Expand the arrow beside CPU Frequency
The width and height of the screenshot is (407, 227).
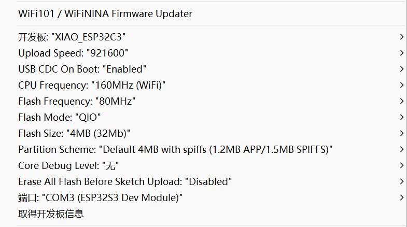401,85
